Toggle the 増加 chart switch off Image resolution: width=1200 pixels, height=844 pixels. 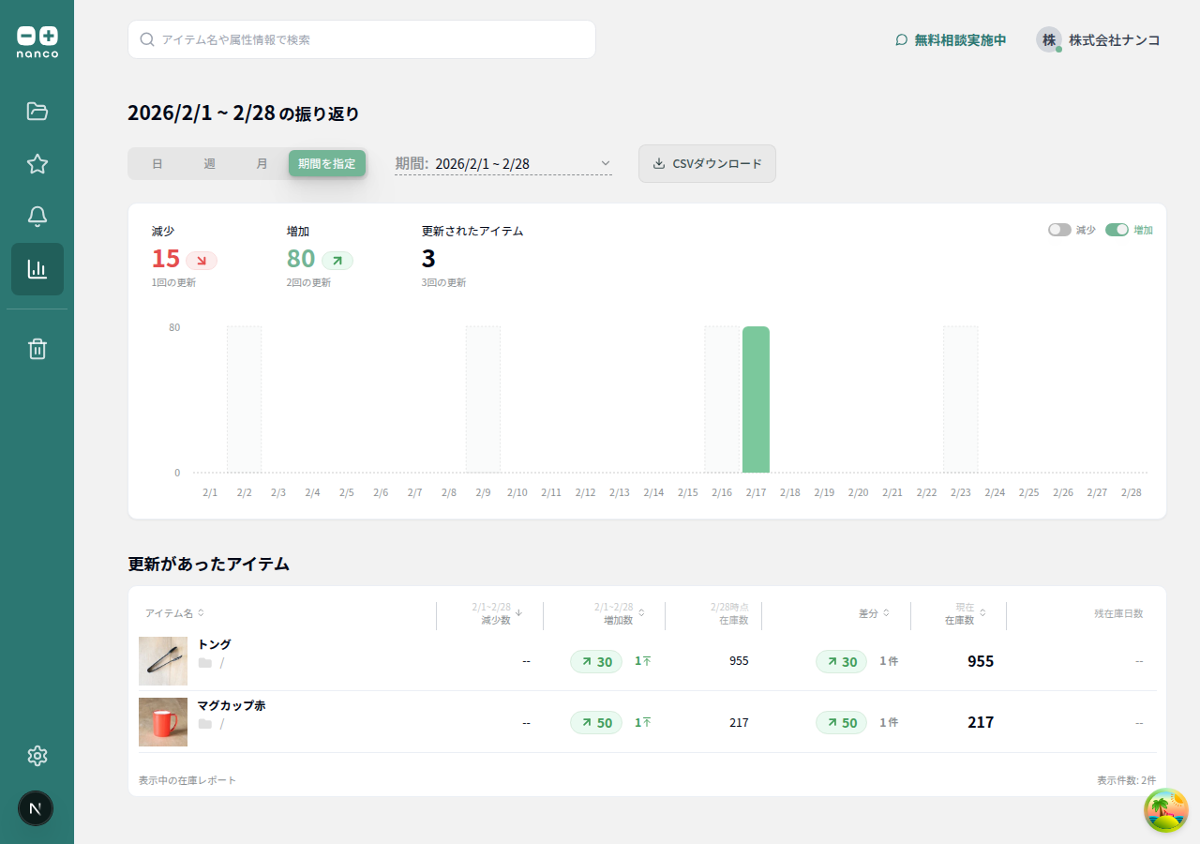point(1117,230)
